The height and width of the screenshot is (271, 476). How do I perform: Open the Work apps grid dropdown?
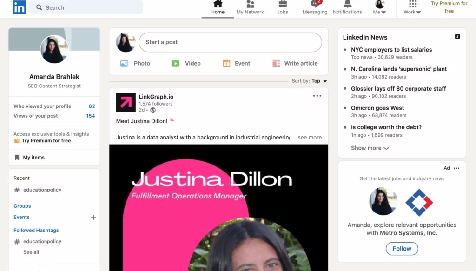[412, 8]
